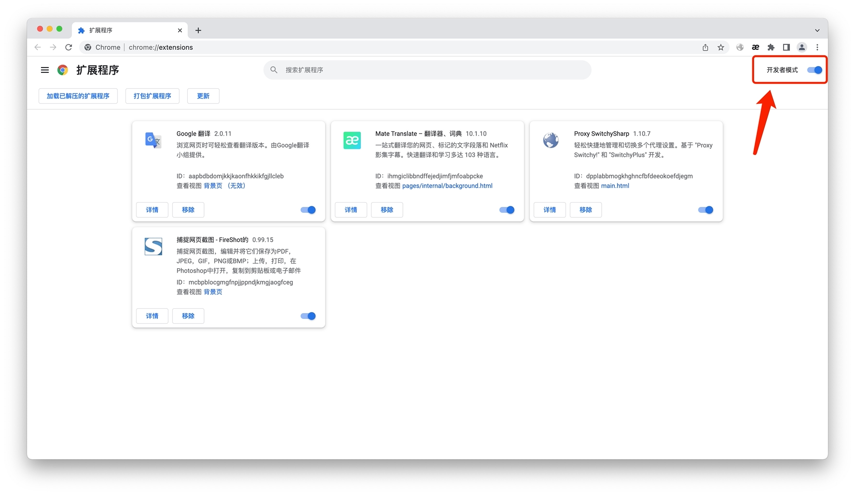855x495 pixels.
Task: Open 详情 for Proxy SwitchySharp
Action: click(550, 210)
